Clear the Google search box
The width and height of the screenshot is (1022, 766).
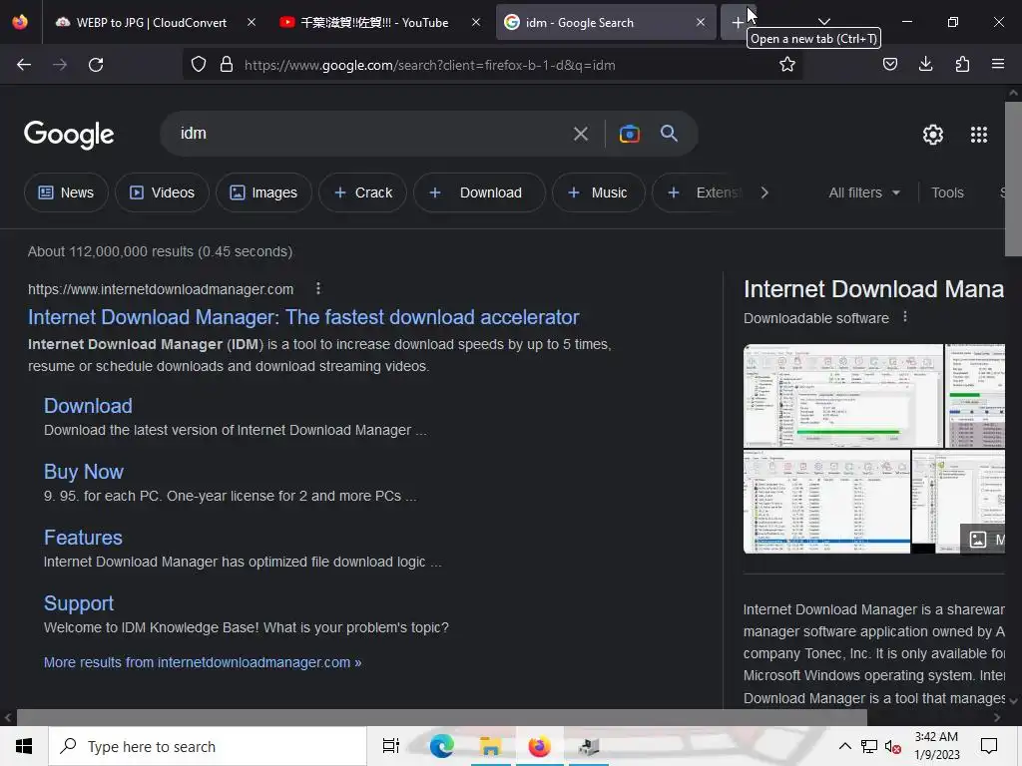pyautogui.click(x=581, y=135)
